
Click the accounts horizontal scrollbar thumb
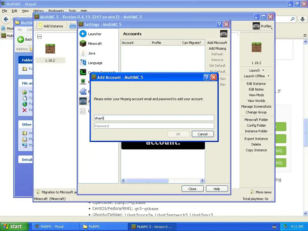[x=147, y=180]
